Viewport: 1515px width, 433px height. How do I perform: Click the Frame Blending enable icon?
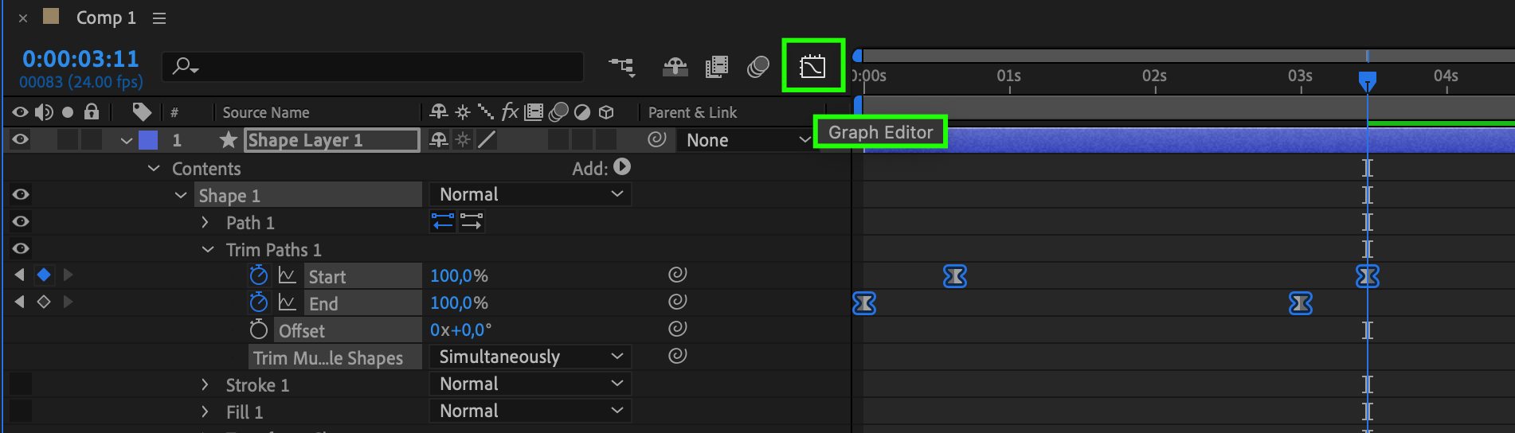(x=716, y=67)
